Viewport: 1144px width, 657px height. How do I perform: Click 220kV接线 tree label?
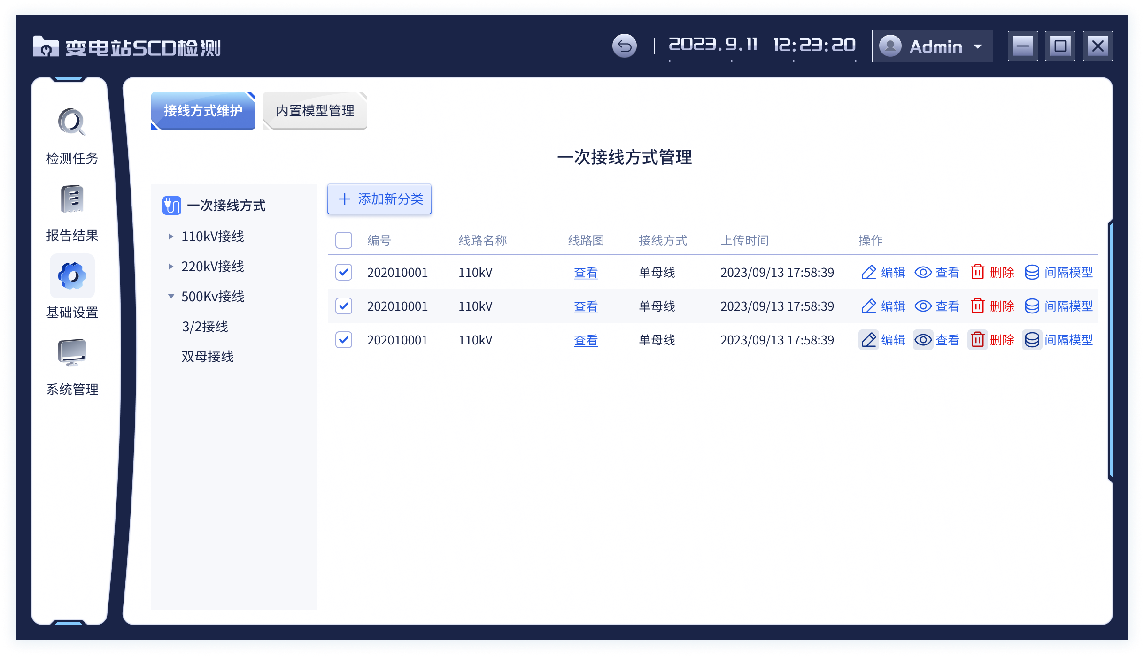coord(213,267)
